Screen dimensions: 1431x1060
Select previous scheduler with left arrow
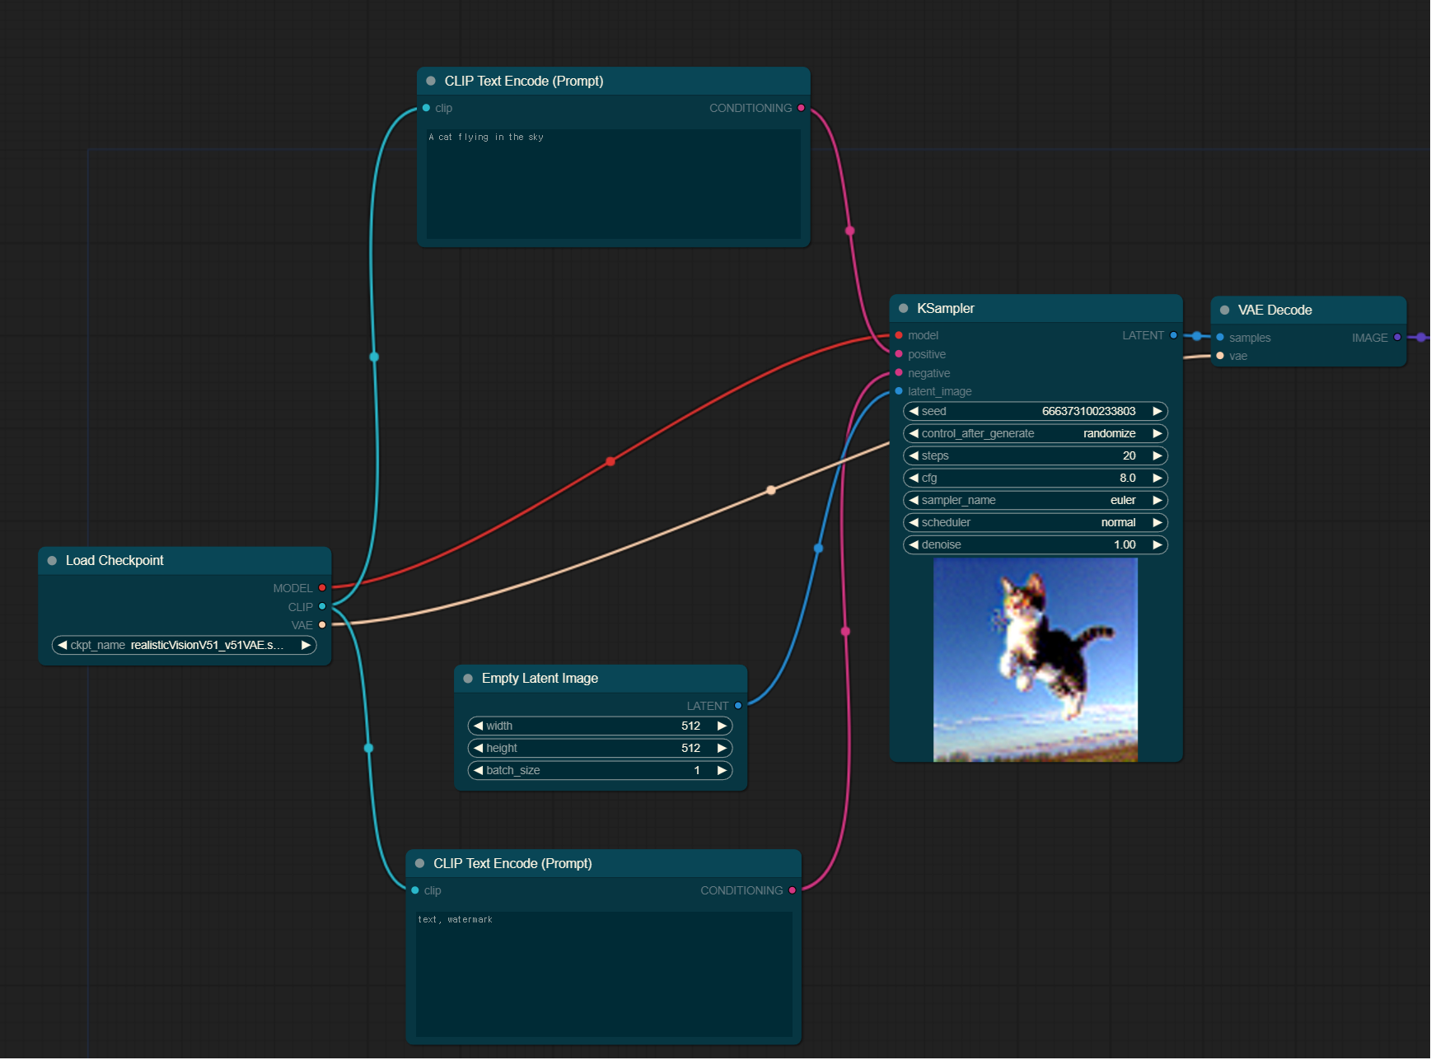(x=914, y=522)
